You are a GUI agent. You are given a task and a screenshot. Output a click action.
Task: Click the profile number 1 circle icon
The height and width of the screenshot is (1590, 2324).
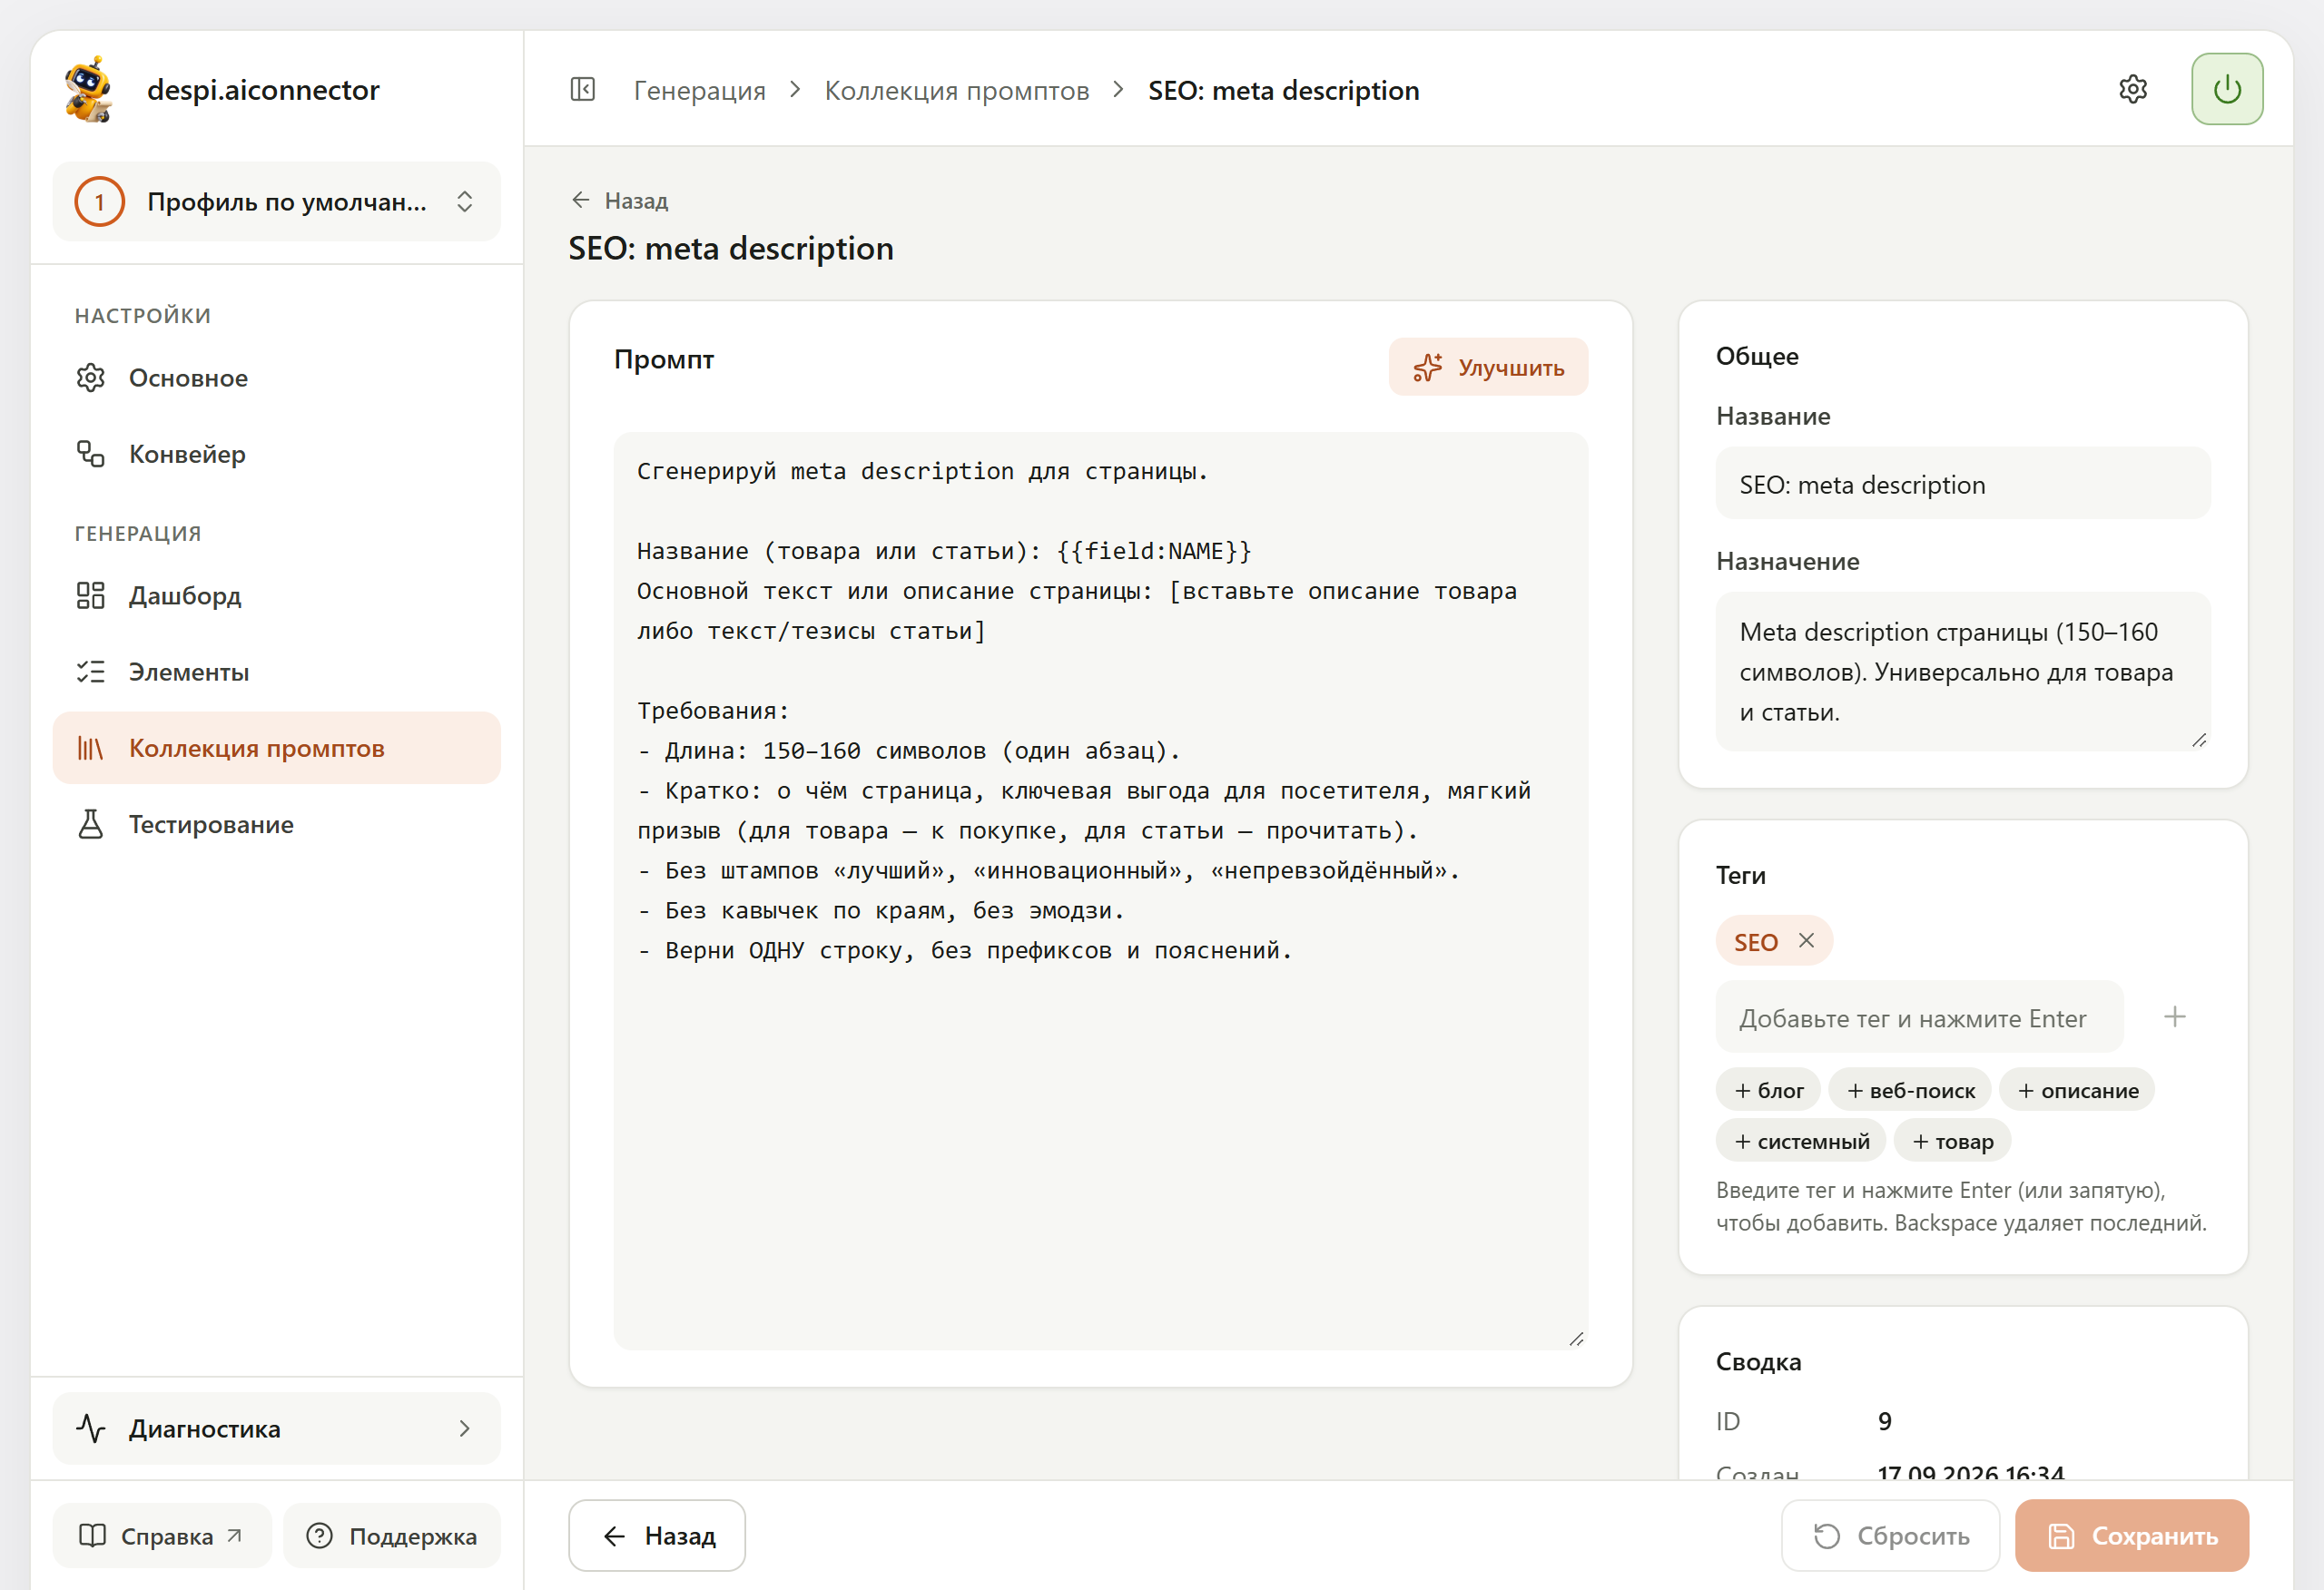[x=99, y=202]
